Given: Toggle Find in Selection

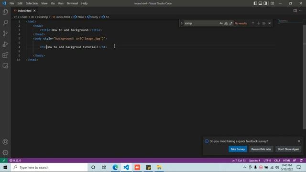Looking at the screenshot, I should (264, 23).
